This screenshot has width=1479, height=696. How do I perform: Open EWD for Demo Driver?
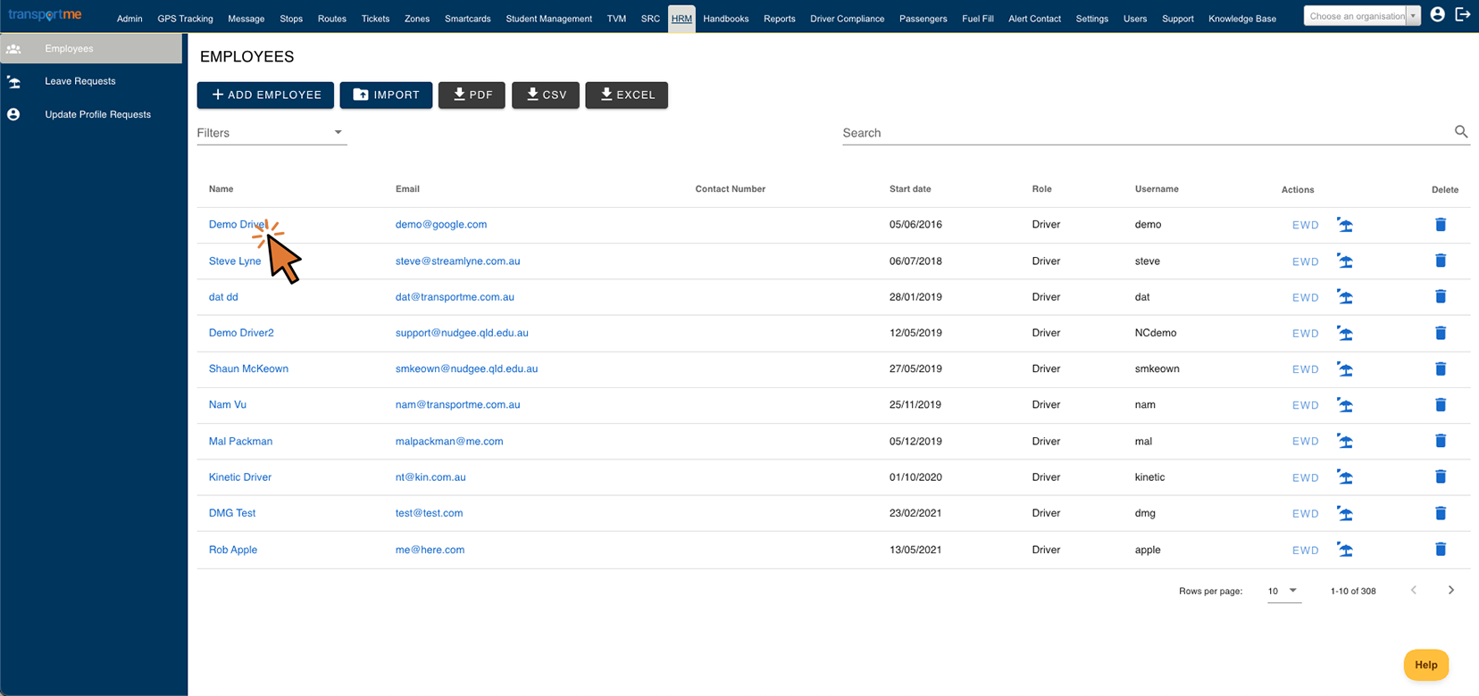[1305, 225]
